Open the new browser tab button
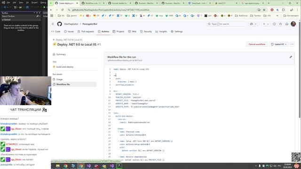This screenshot has height=169, width=301. coord(269,3)
